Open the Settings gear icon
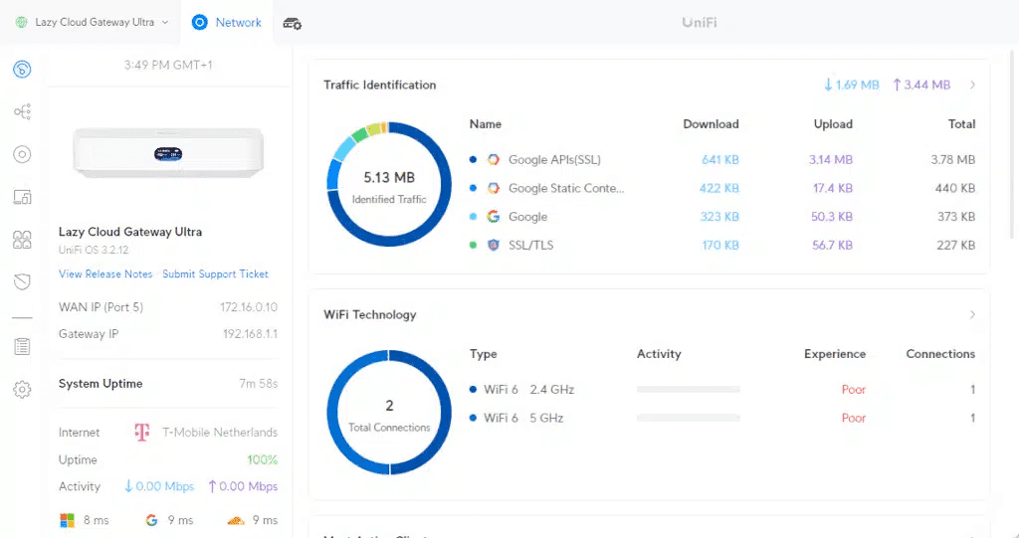This screenshot has height=538, width=1019. 22,390
